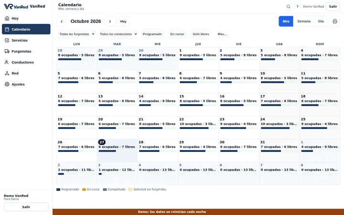The image size is (344, 215).
Task: Click the LUN weekday header
Action: pyautogui.click(x=76, y=44)
